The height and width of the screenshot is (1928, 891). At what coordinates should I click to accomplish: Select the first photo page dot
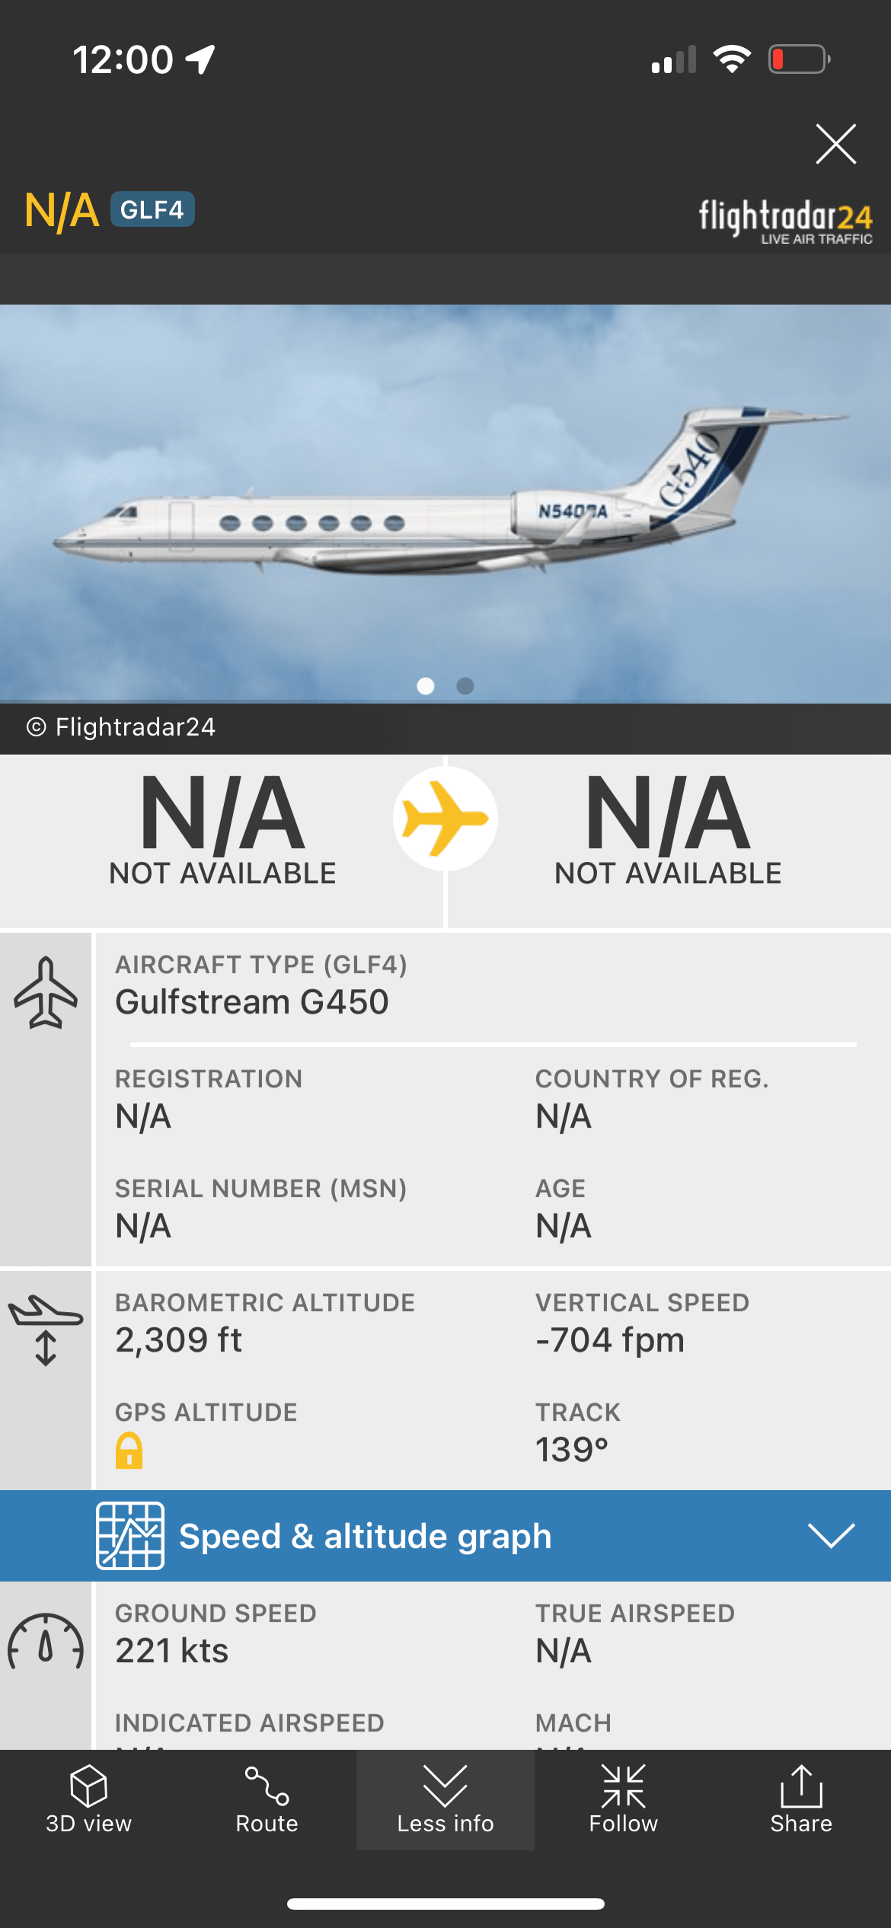pyautogui.click(x=426, y=686)
